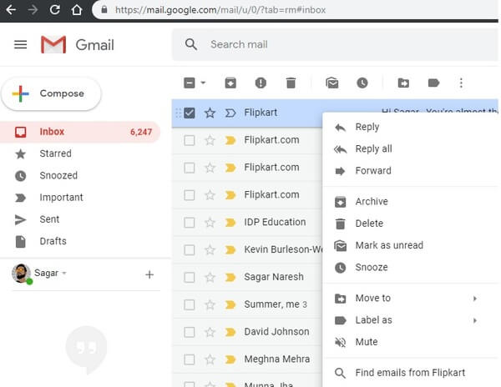
Task: Compose a new email
Action: click(x=51, y=93)
